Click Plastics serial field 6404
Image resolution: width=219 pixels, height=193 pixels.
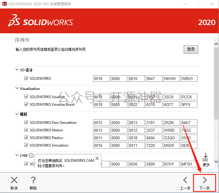click(x=154, y=138)
